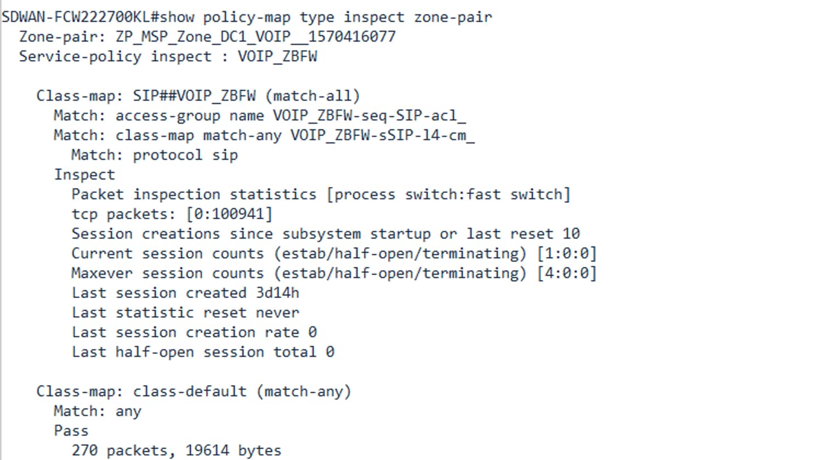Viewport: 830px width, 460px height.
Task: Click the Inspect action word
Action: [x=84, y=175]
